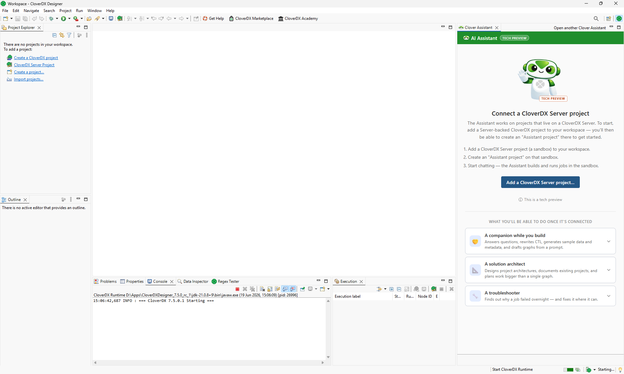Click the Project Explorer filter funnel icon
This screenshot has width=624, height=374.
pos(69,35)
